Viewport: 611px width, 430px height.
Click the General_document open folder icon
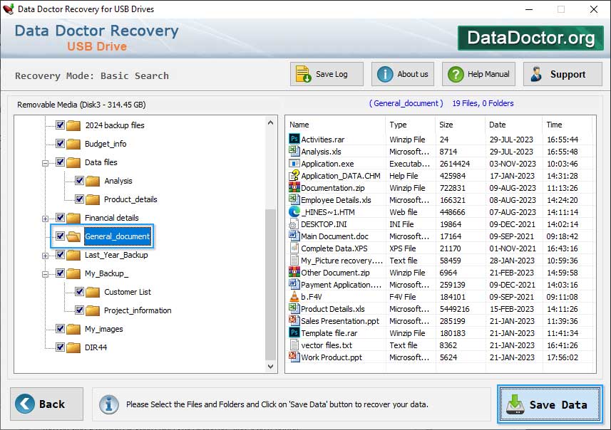[73, 236]
